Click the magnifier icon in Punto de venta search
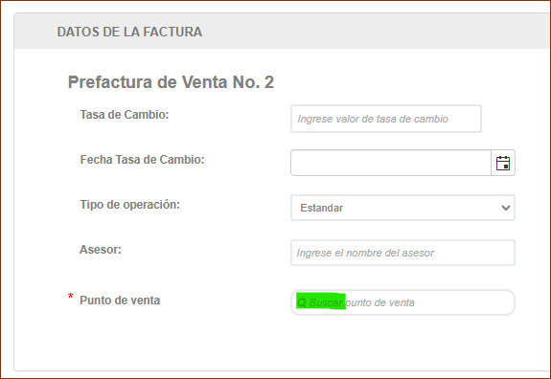The height and width of the screenshot is (379, 551). click(302, 302)
